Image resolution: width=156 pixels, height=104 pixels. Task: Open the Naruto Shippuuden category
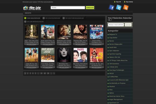[x=116, y=44]
